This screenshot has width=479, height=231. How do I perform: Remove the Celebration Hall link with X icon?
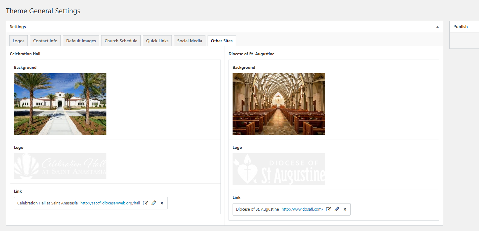pyautogui.click(x=162, y=203)
